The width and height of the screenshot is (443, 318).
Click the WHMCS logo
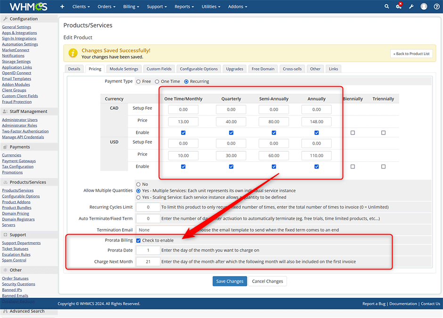[29, 7]
